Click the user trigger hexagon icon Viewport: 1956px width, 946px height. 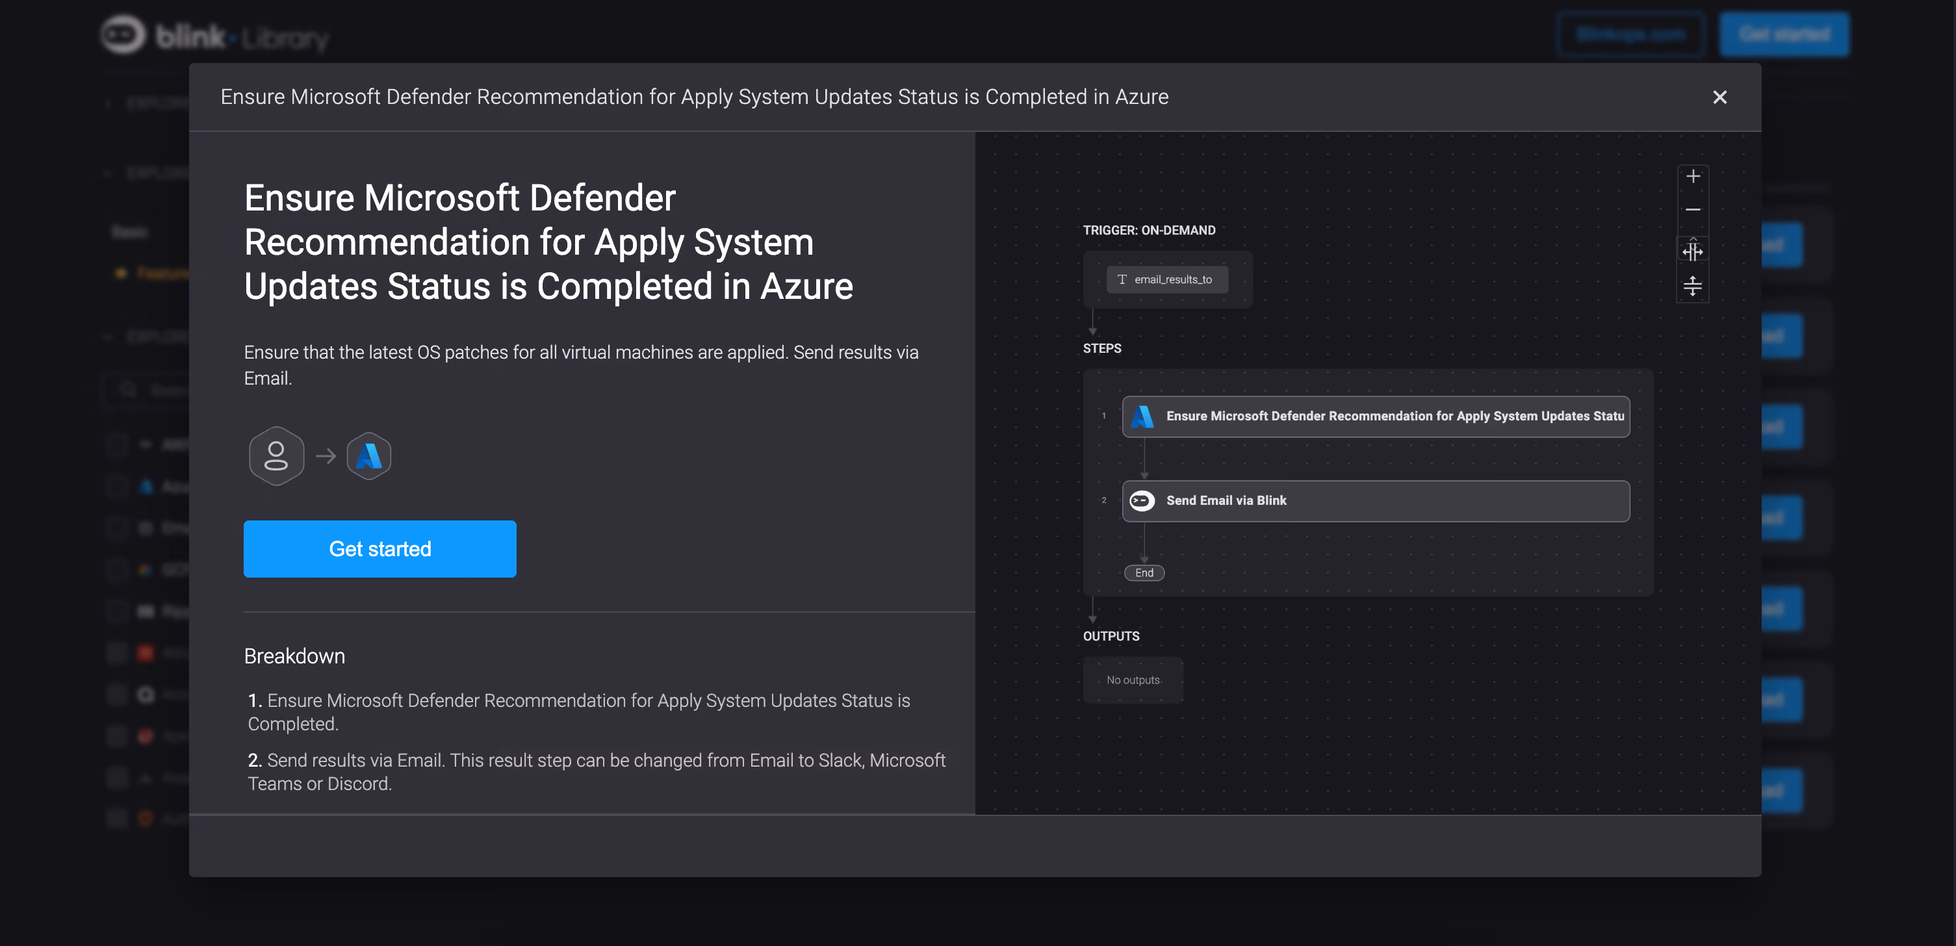pos(276,456)
